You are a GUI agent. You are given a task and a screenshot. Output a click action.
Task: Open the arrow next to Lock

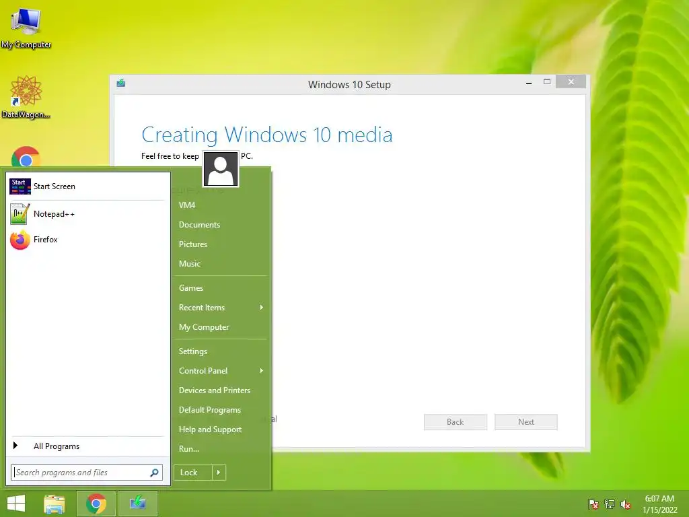[219, 473]
